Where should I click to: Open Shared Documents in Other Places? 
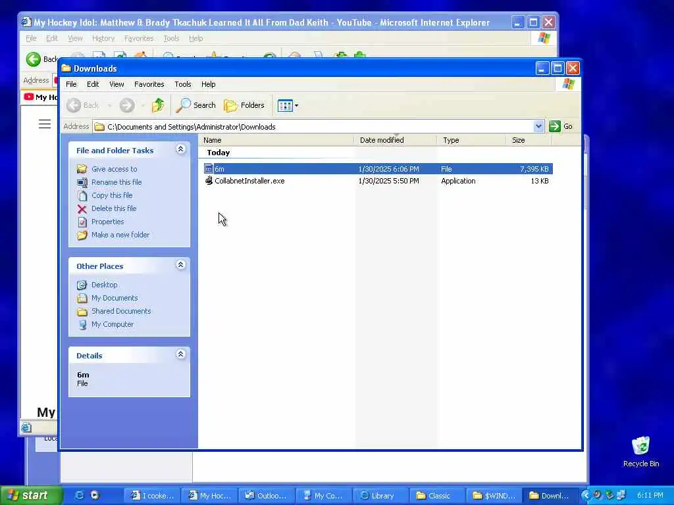click(121, 311)
